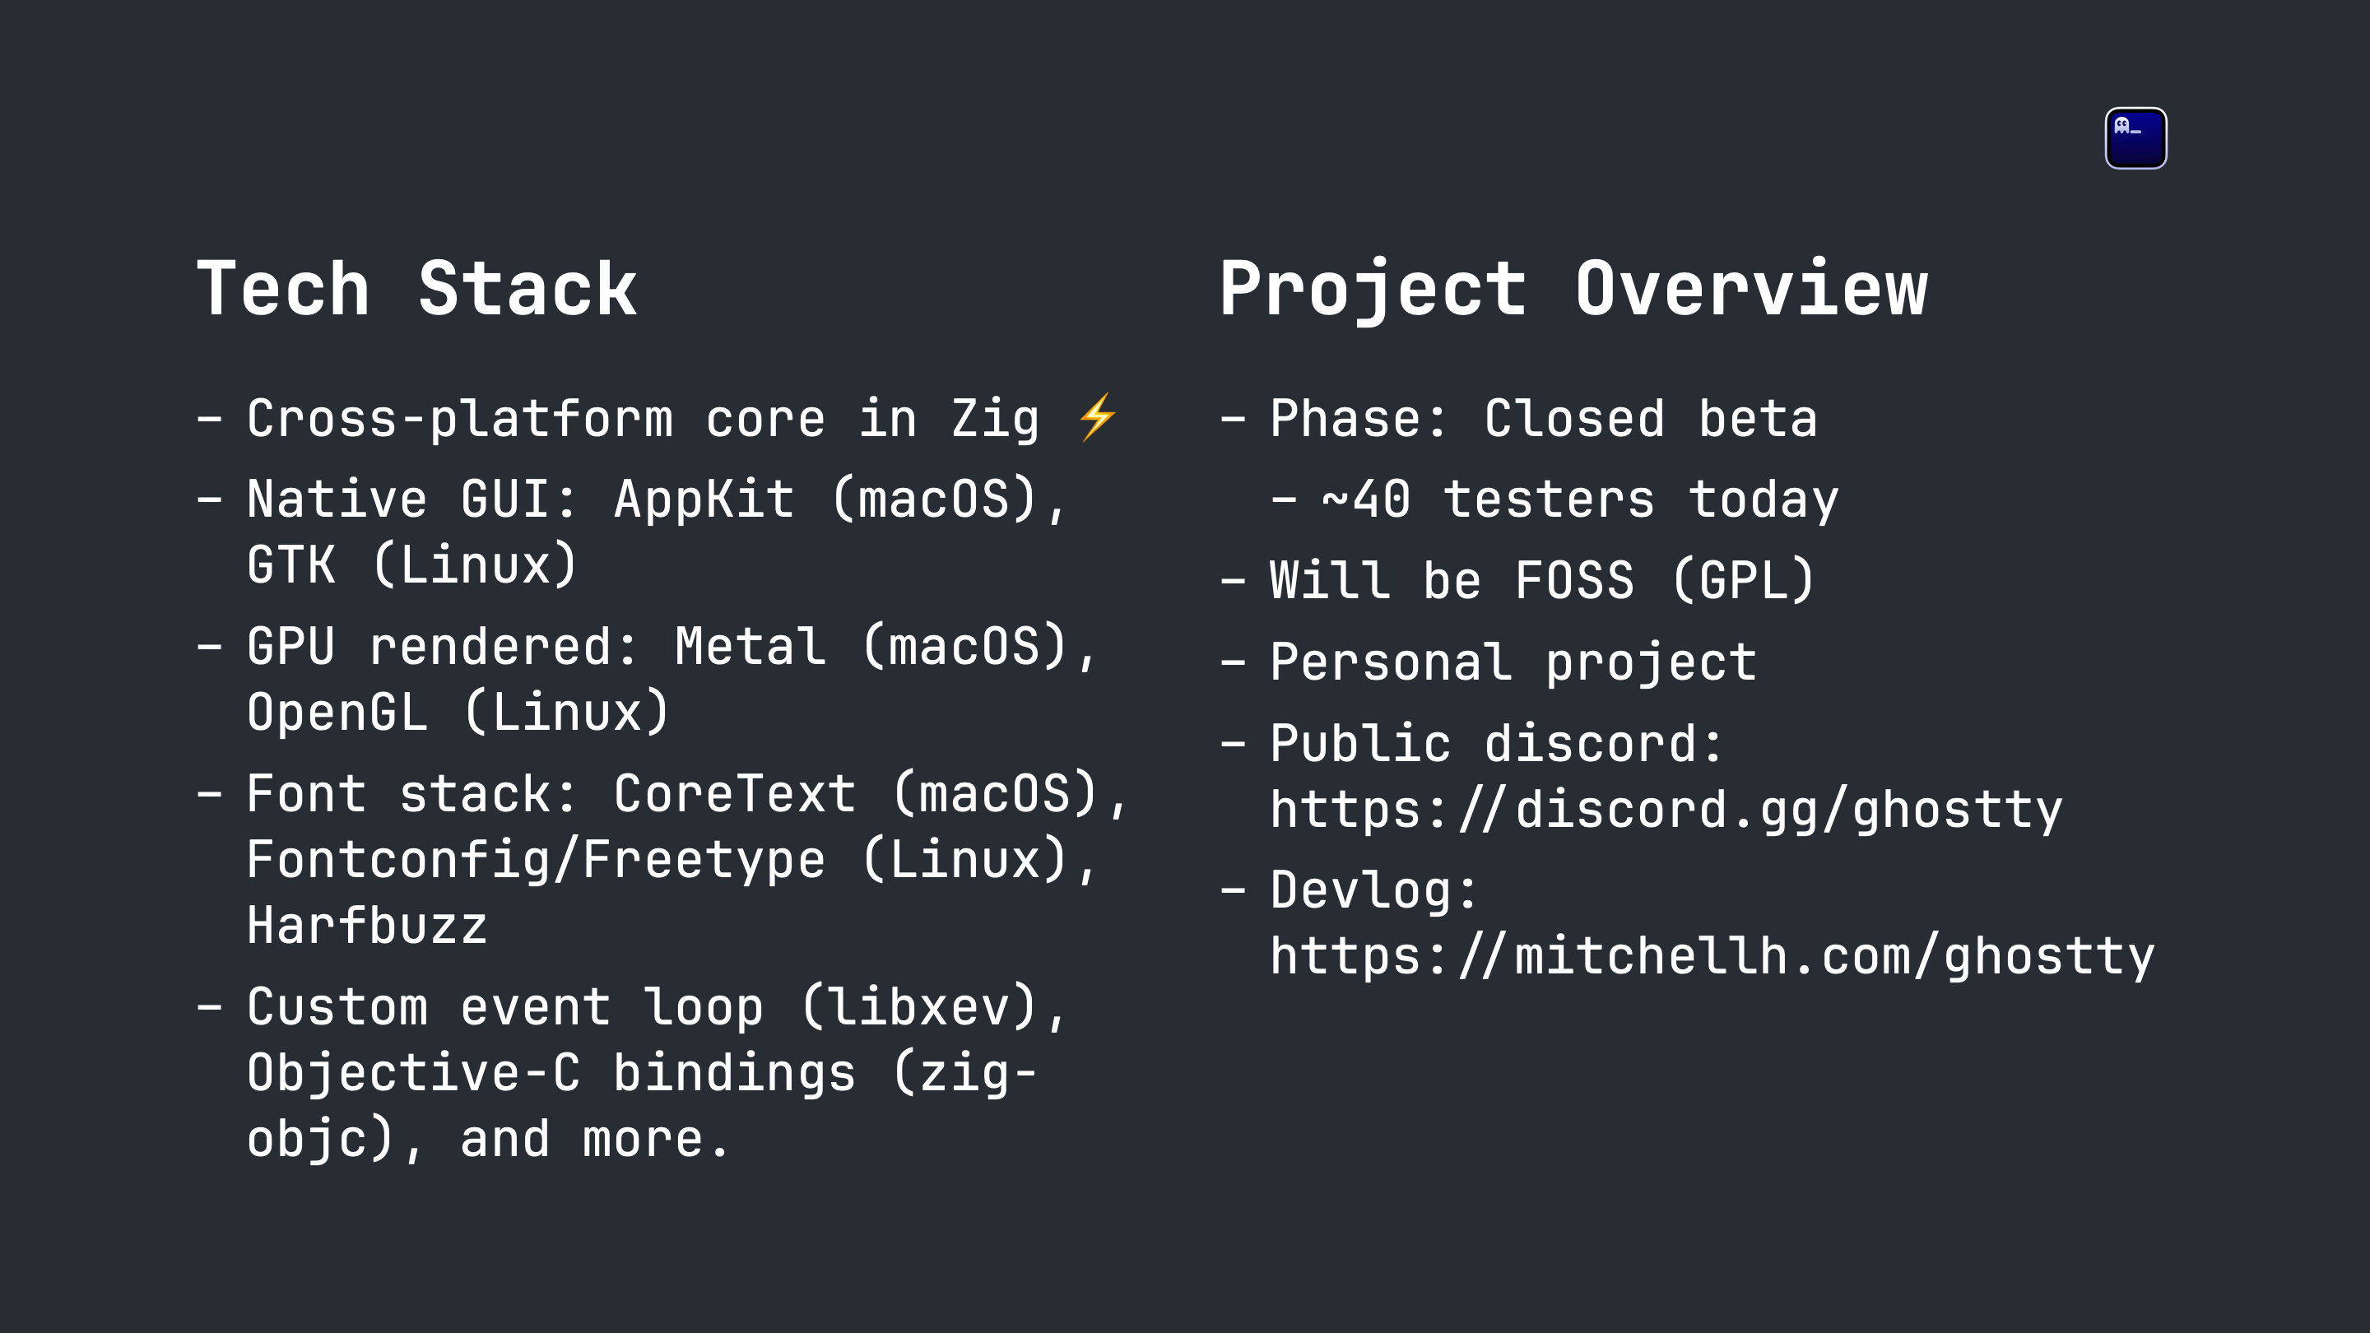Click the OpenGL (Linux) text line
The height and width of the screenshot is (1333, 2370).
(458, 711)
